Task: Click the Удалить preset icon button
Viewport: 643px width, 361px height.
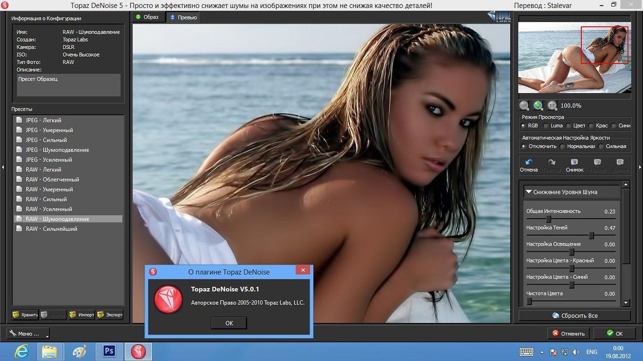Action: (x=54, y=315)
